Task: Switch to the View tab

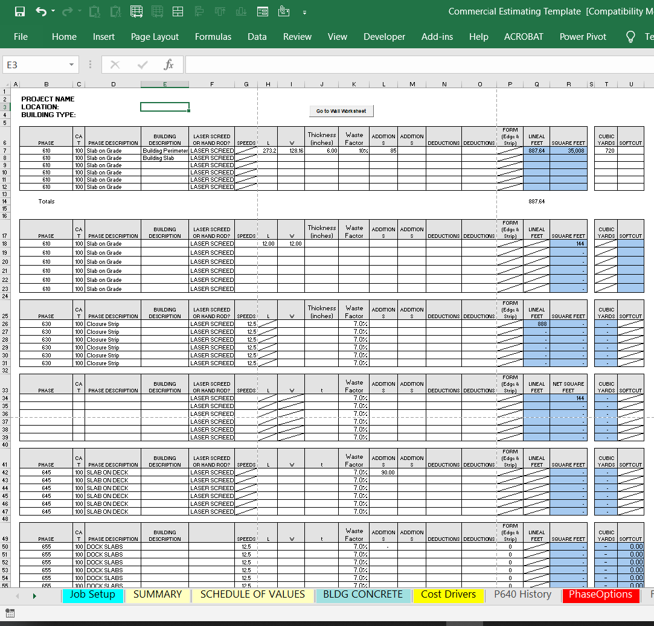Action: point(338,37)
